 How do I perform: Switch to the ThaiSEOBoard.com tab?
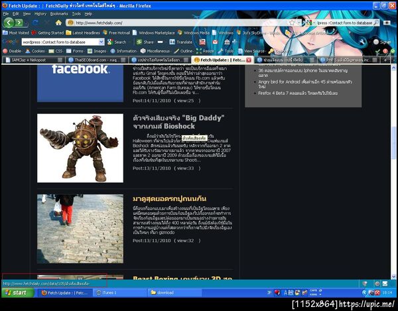(96, 60)
